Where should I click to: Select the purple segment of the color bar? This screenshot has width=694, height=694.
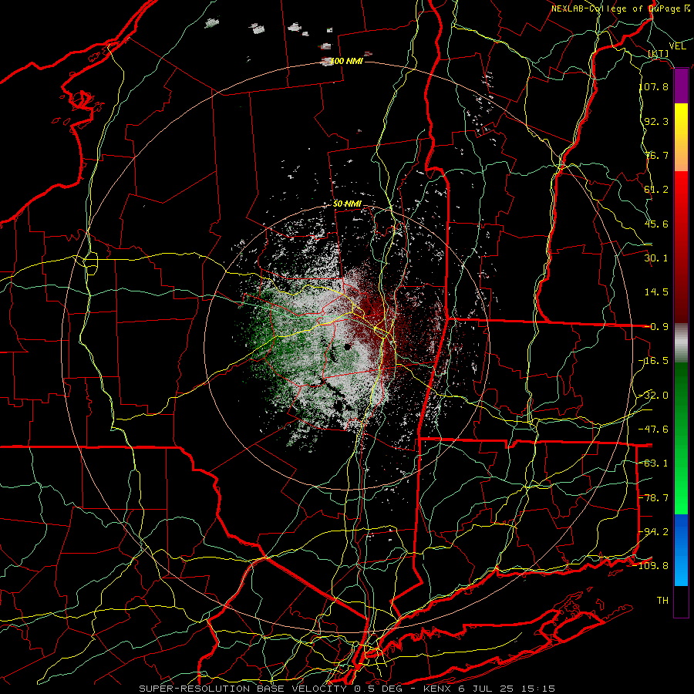pyautogui.click(x=681, y=86)
